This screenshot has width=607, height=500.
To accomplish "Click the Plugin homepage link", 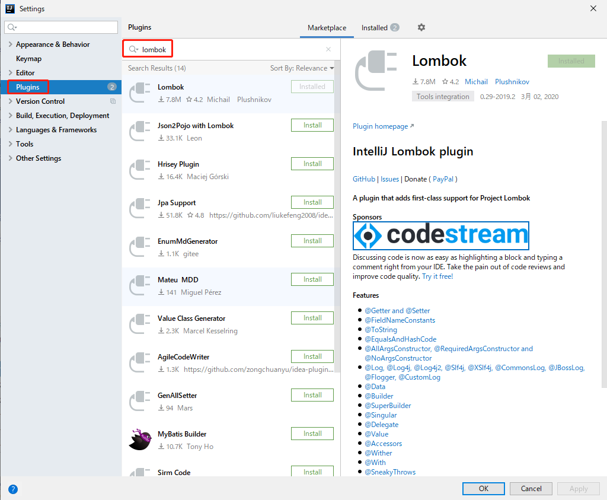I will click(x=377, y=126).
